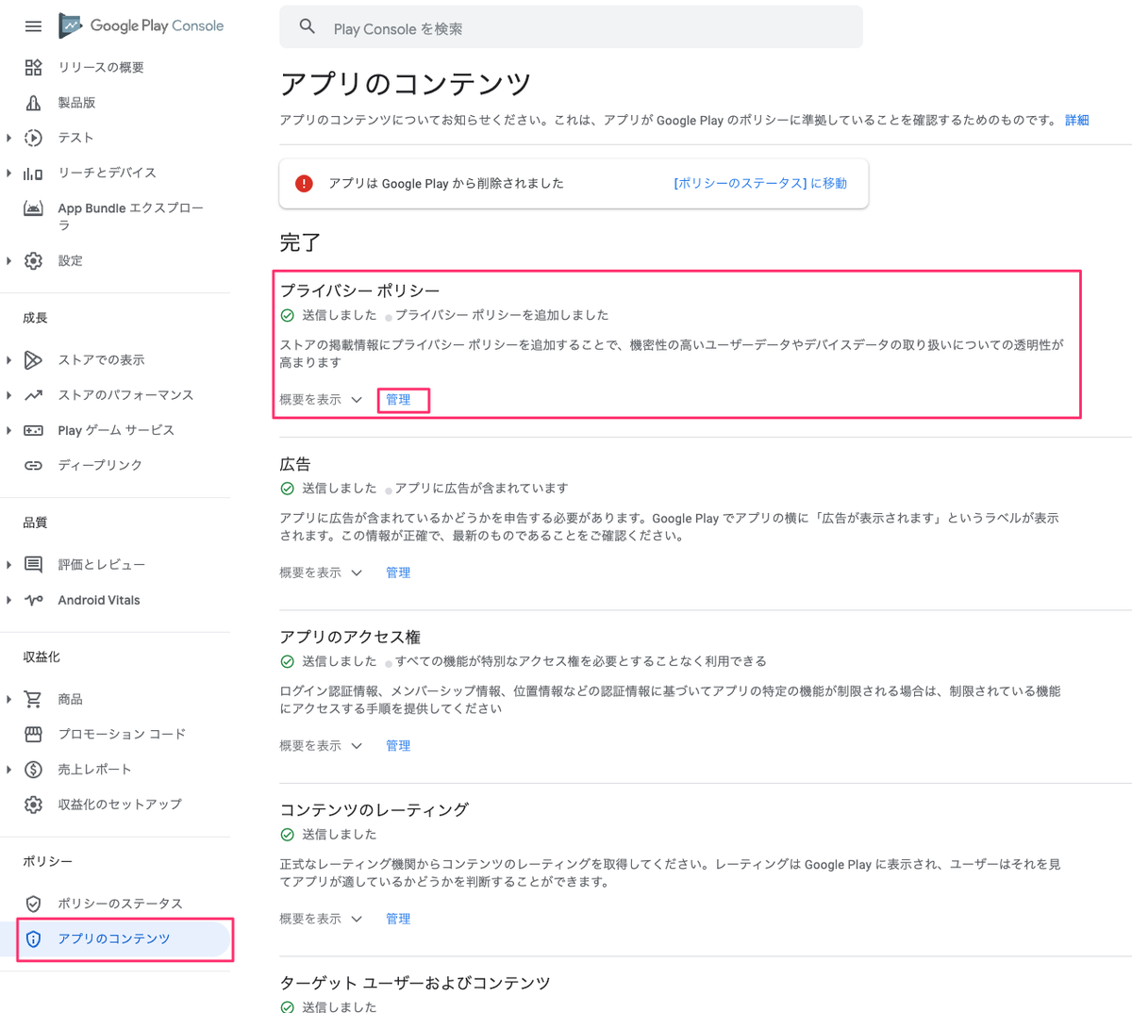Click the ターゲット ユーザーおよびコンテンツ heading

point(415,983)
